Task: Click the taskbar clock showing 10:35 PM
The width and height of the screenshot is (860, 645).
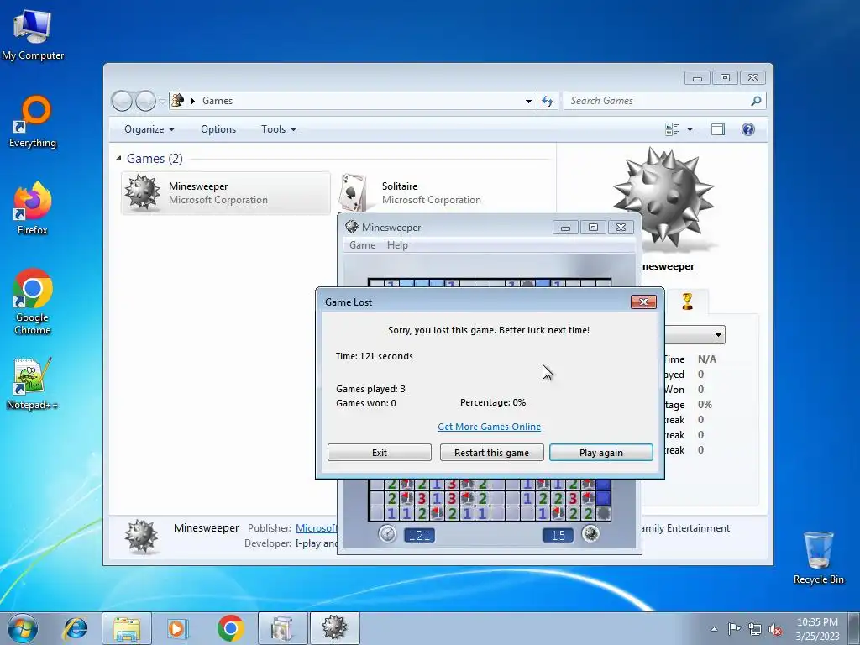Action: 817,629
